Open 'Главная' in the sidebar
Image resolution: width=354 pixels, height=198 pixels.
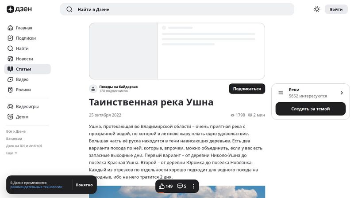point(24,28)
